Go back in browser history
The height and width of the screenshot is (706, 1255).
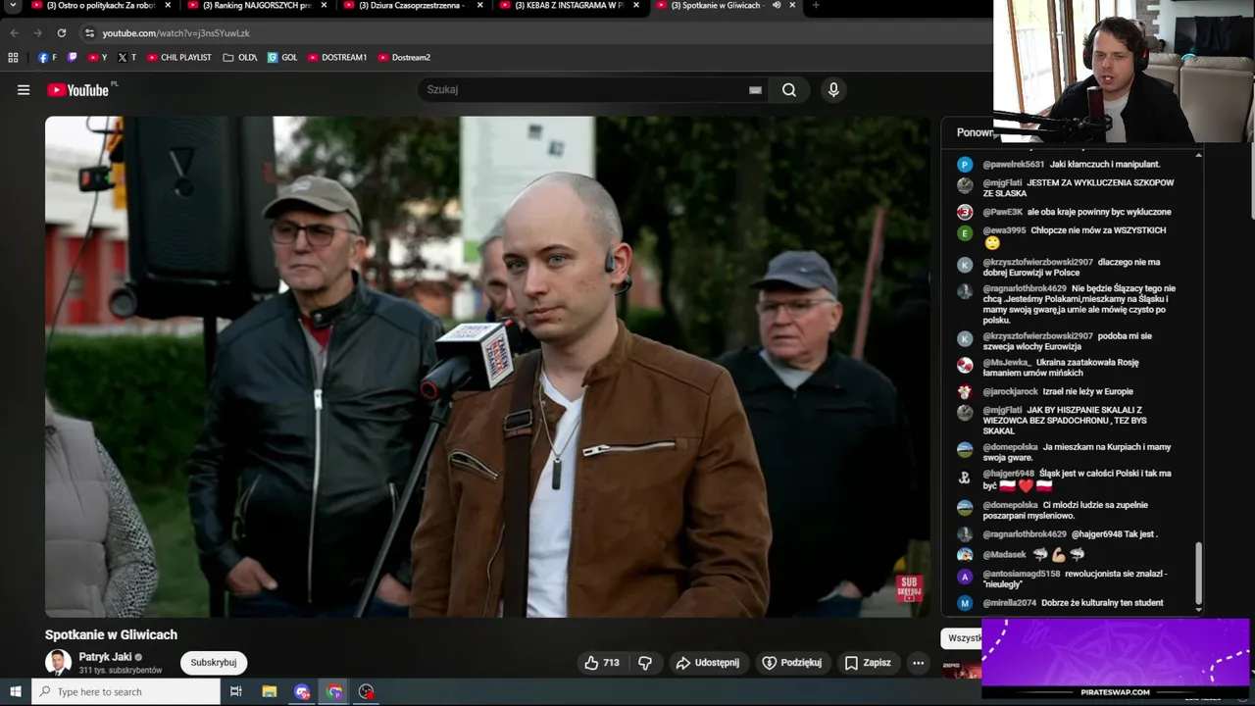14,32
